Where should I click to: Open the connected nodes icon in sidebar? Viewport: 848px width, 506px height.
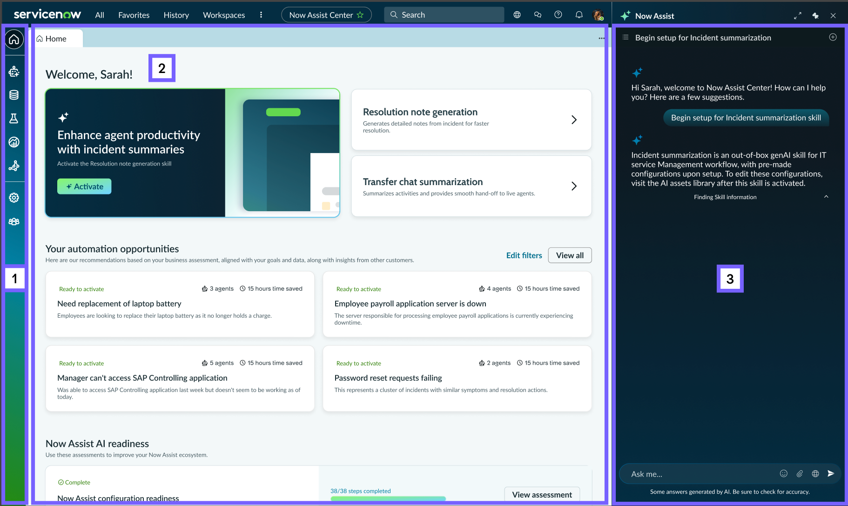pyautogui.click(x=14, y=166)
